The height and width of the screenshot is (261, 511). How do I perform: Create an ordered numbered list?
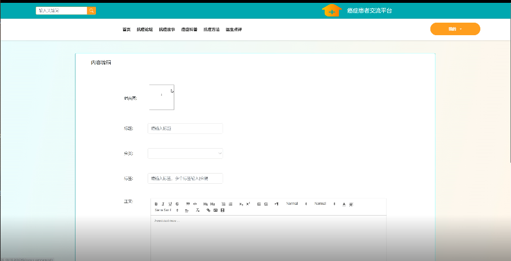pos(224,204)
